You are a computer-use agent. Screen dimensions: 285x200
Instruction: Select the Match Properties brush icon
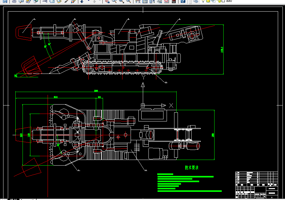coord(66,1)
